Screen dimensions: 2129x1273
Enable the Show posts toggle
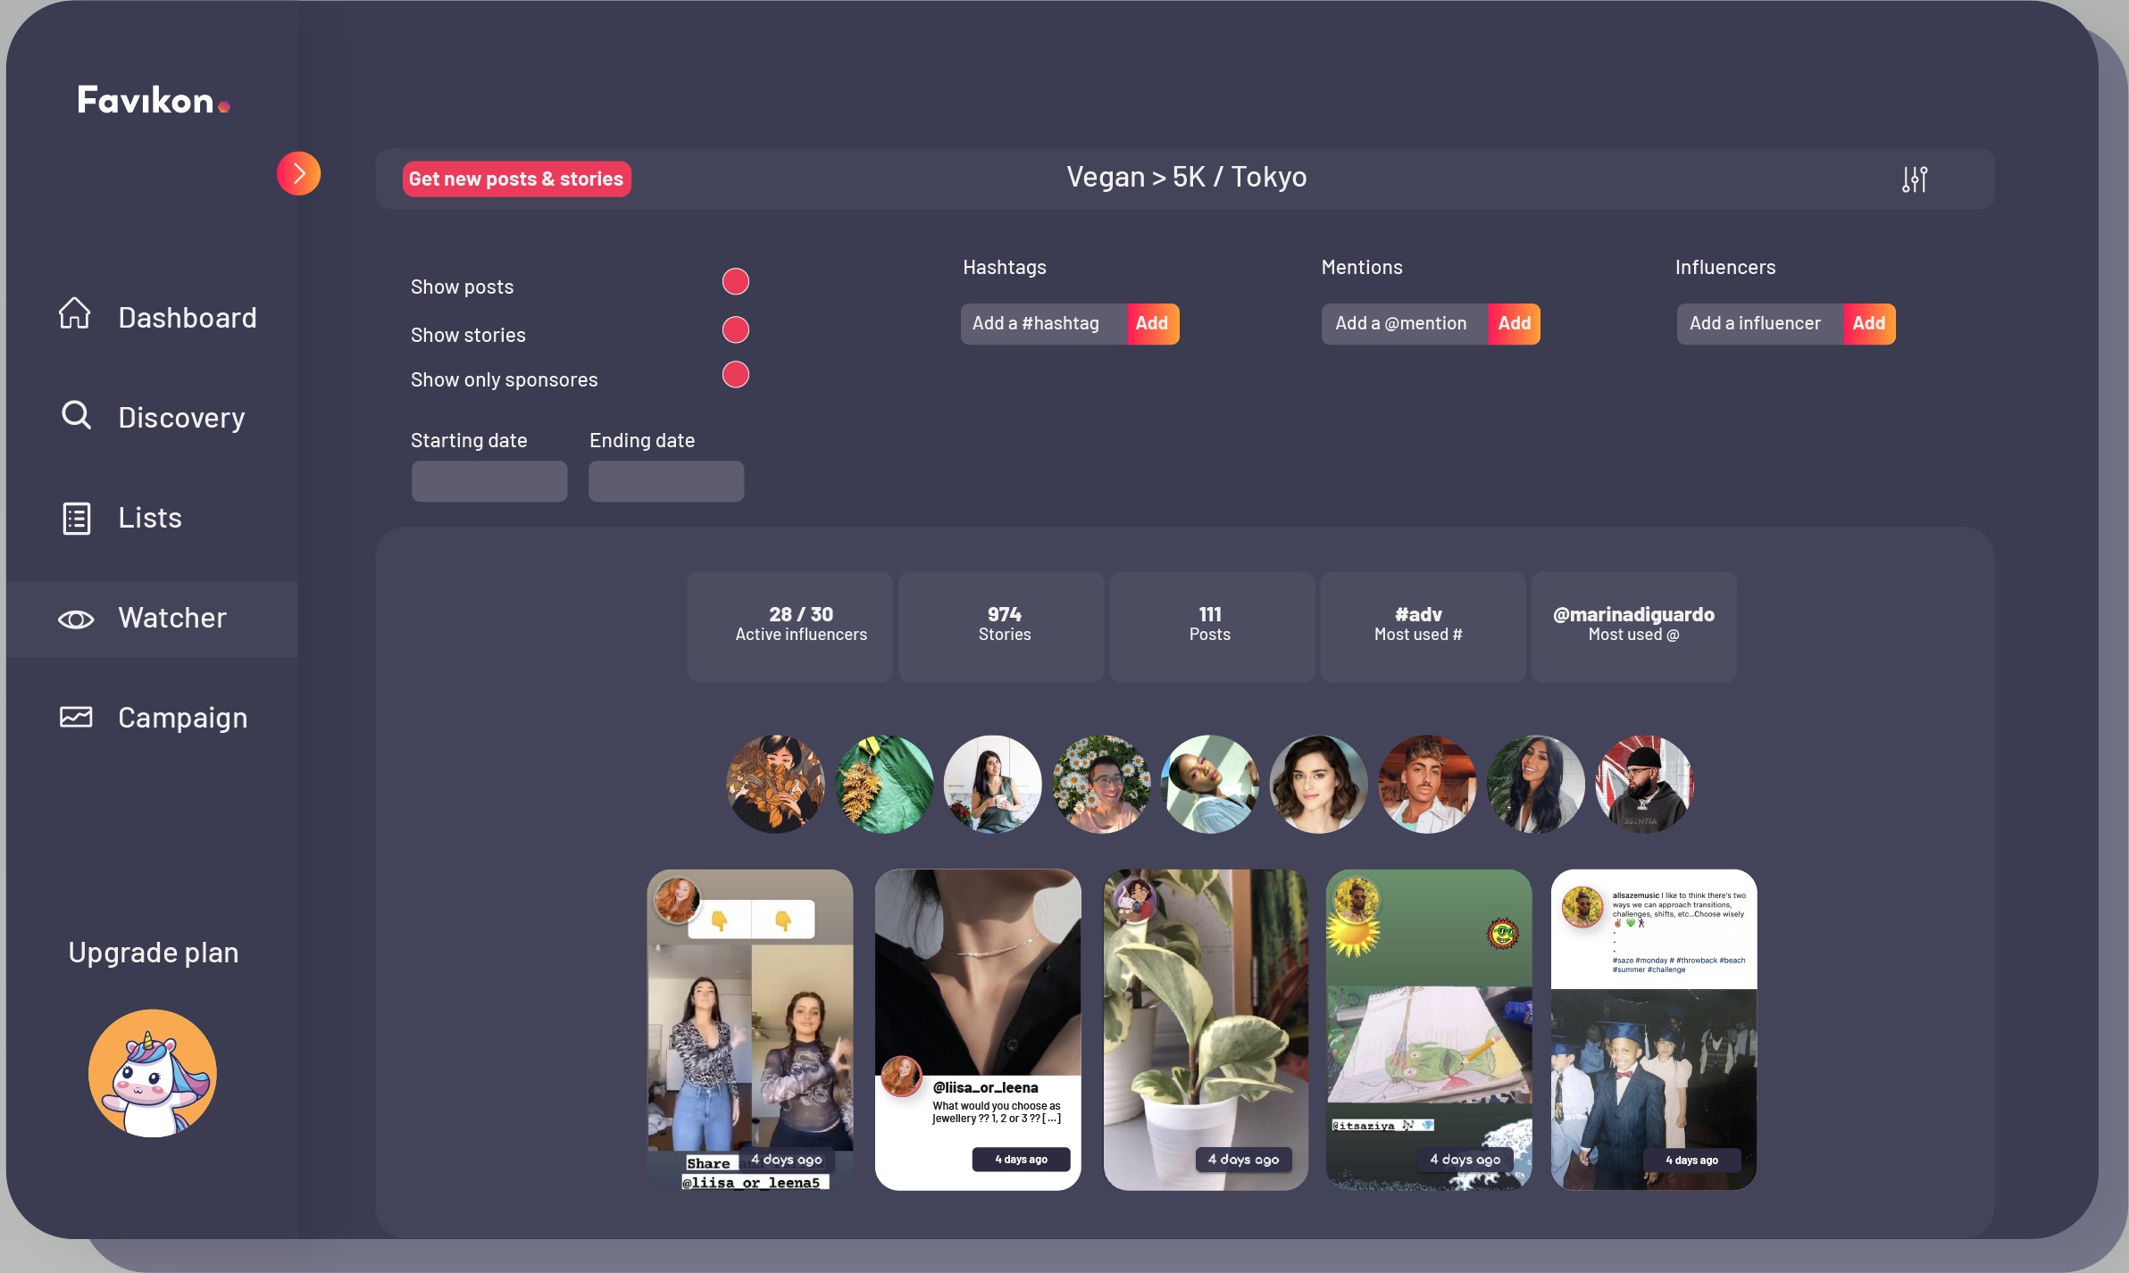734,281
